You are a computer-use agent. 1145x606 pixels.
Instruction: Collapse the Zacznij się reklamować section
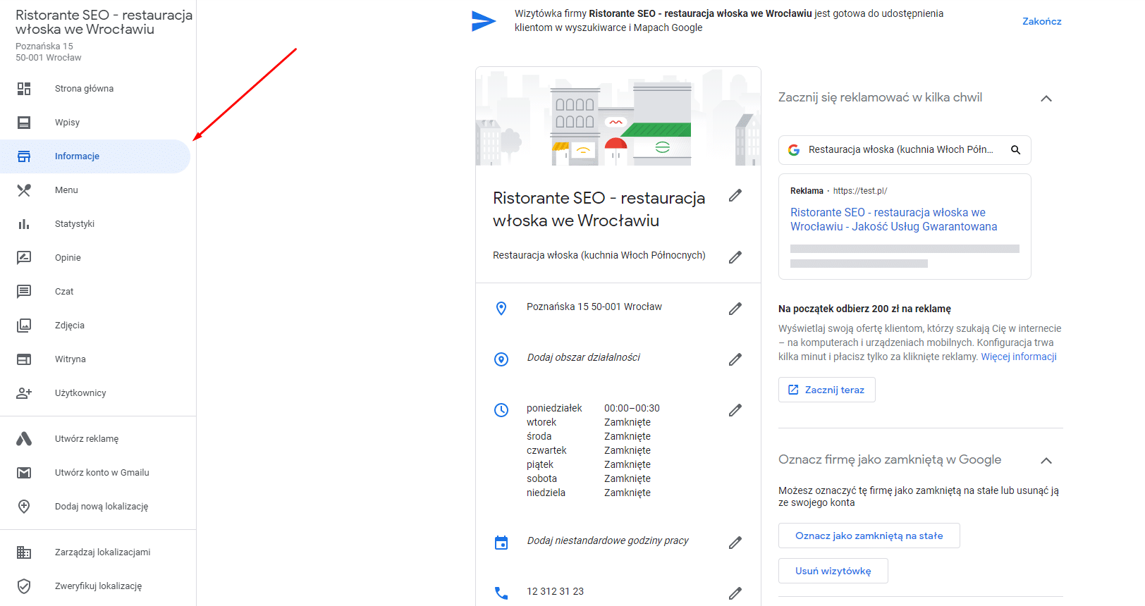pyautogui.click(x=1046, y=99)
